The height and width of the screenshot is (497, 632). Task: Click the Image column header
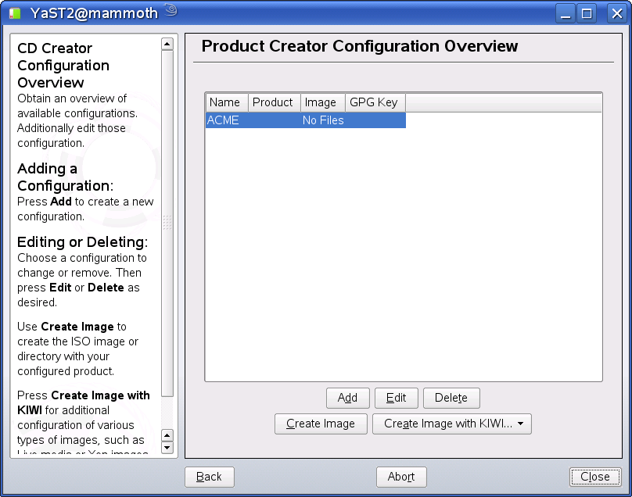322,102
